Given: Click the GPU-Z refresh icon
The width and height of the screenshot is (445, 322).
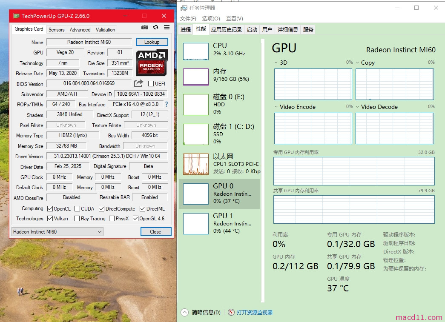Looking at the screenshot, I should (x=155, y=27).
